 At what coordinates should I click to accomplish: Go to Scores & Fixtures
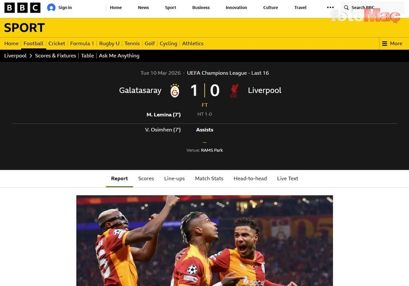(55, 56)
